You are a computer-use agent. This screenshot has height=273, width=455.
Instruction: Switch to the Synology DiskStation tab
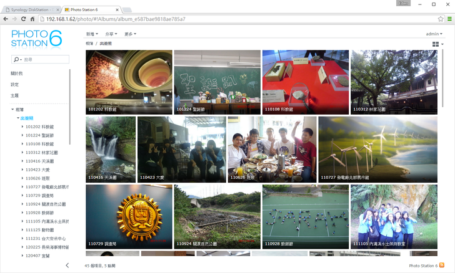click(30, 10)
